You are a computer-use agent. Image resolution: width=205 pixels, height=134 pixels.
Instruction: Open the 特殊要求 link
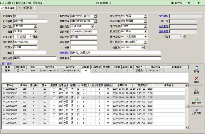64,53
